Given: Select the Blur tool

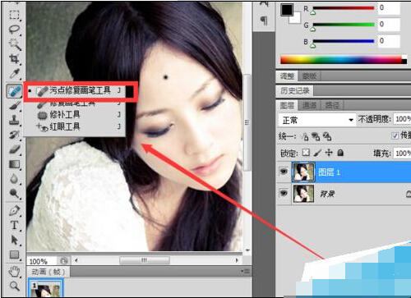Looking at the screenshot, I should pyautogui.click(x=14, y=179).
